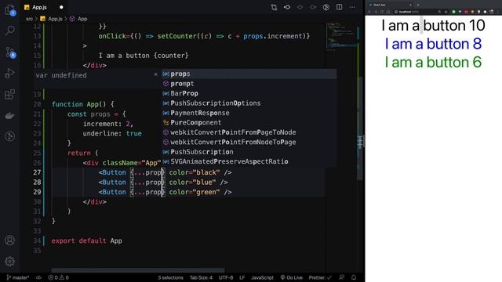502x282 pixels.
Task: Click errors and warnings count in status bar
Action: pos(58,277)
